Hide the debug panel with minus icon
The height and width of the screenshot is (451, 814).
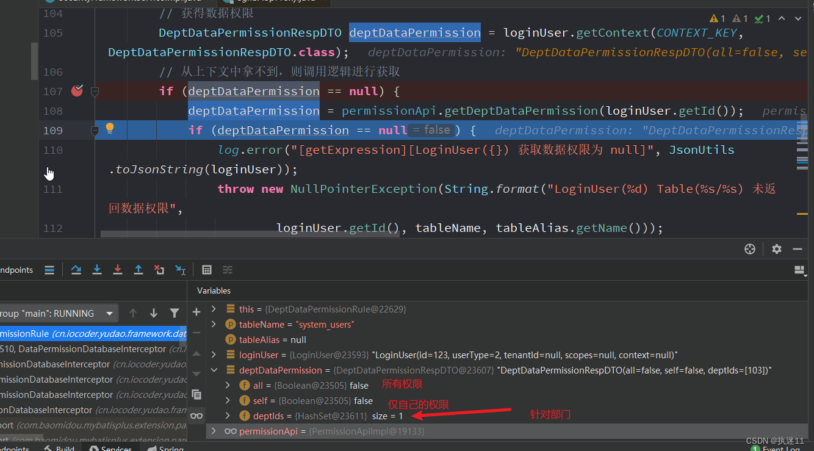798,248
